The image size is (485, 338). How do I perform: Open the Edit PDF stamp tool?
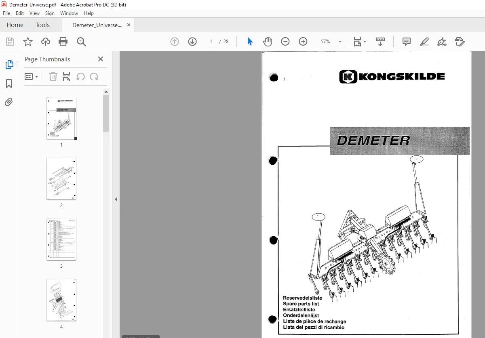click(x=460, y=42)
